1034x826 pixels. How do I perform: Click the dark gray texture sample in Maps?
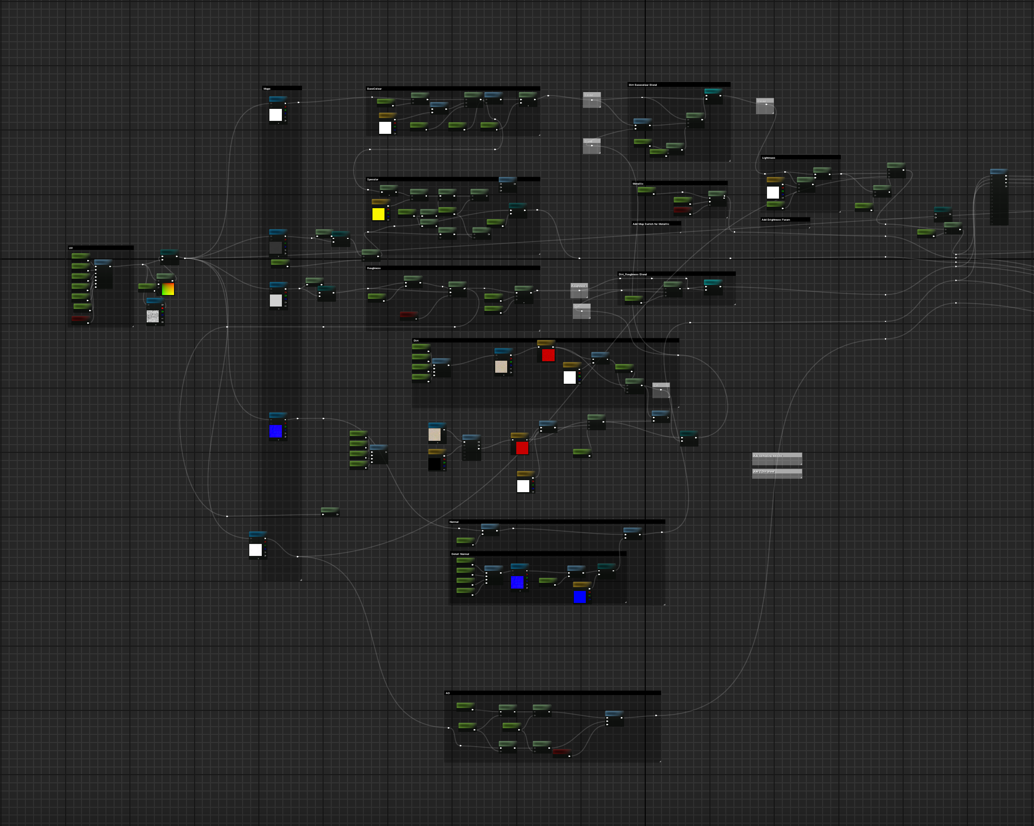(x=276, y=248)
